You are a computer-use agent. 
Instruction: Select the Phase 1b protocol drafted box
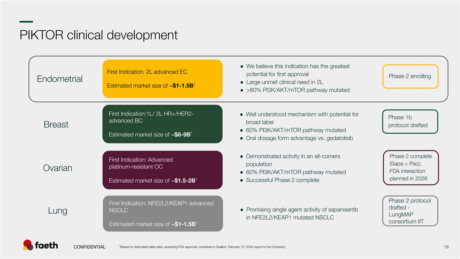[410, 122]
